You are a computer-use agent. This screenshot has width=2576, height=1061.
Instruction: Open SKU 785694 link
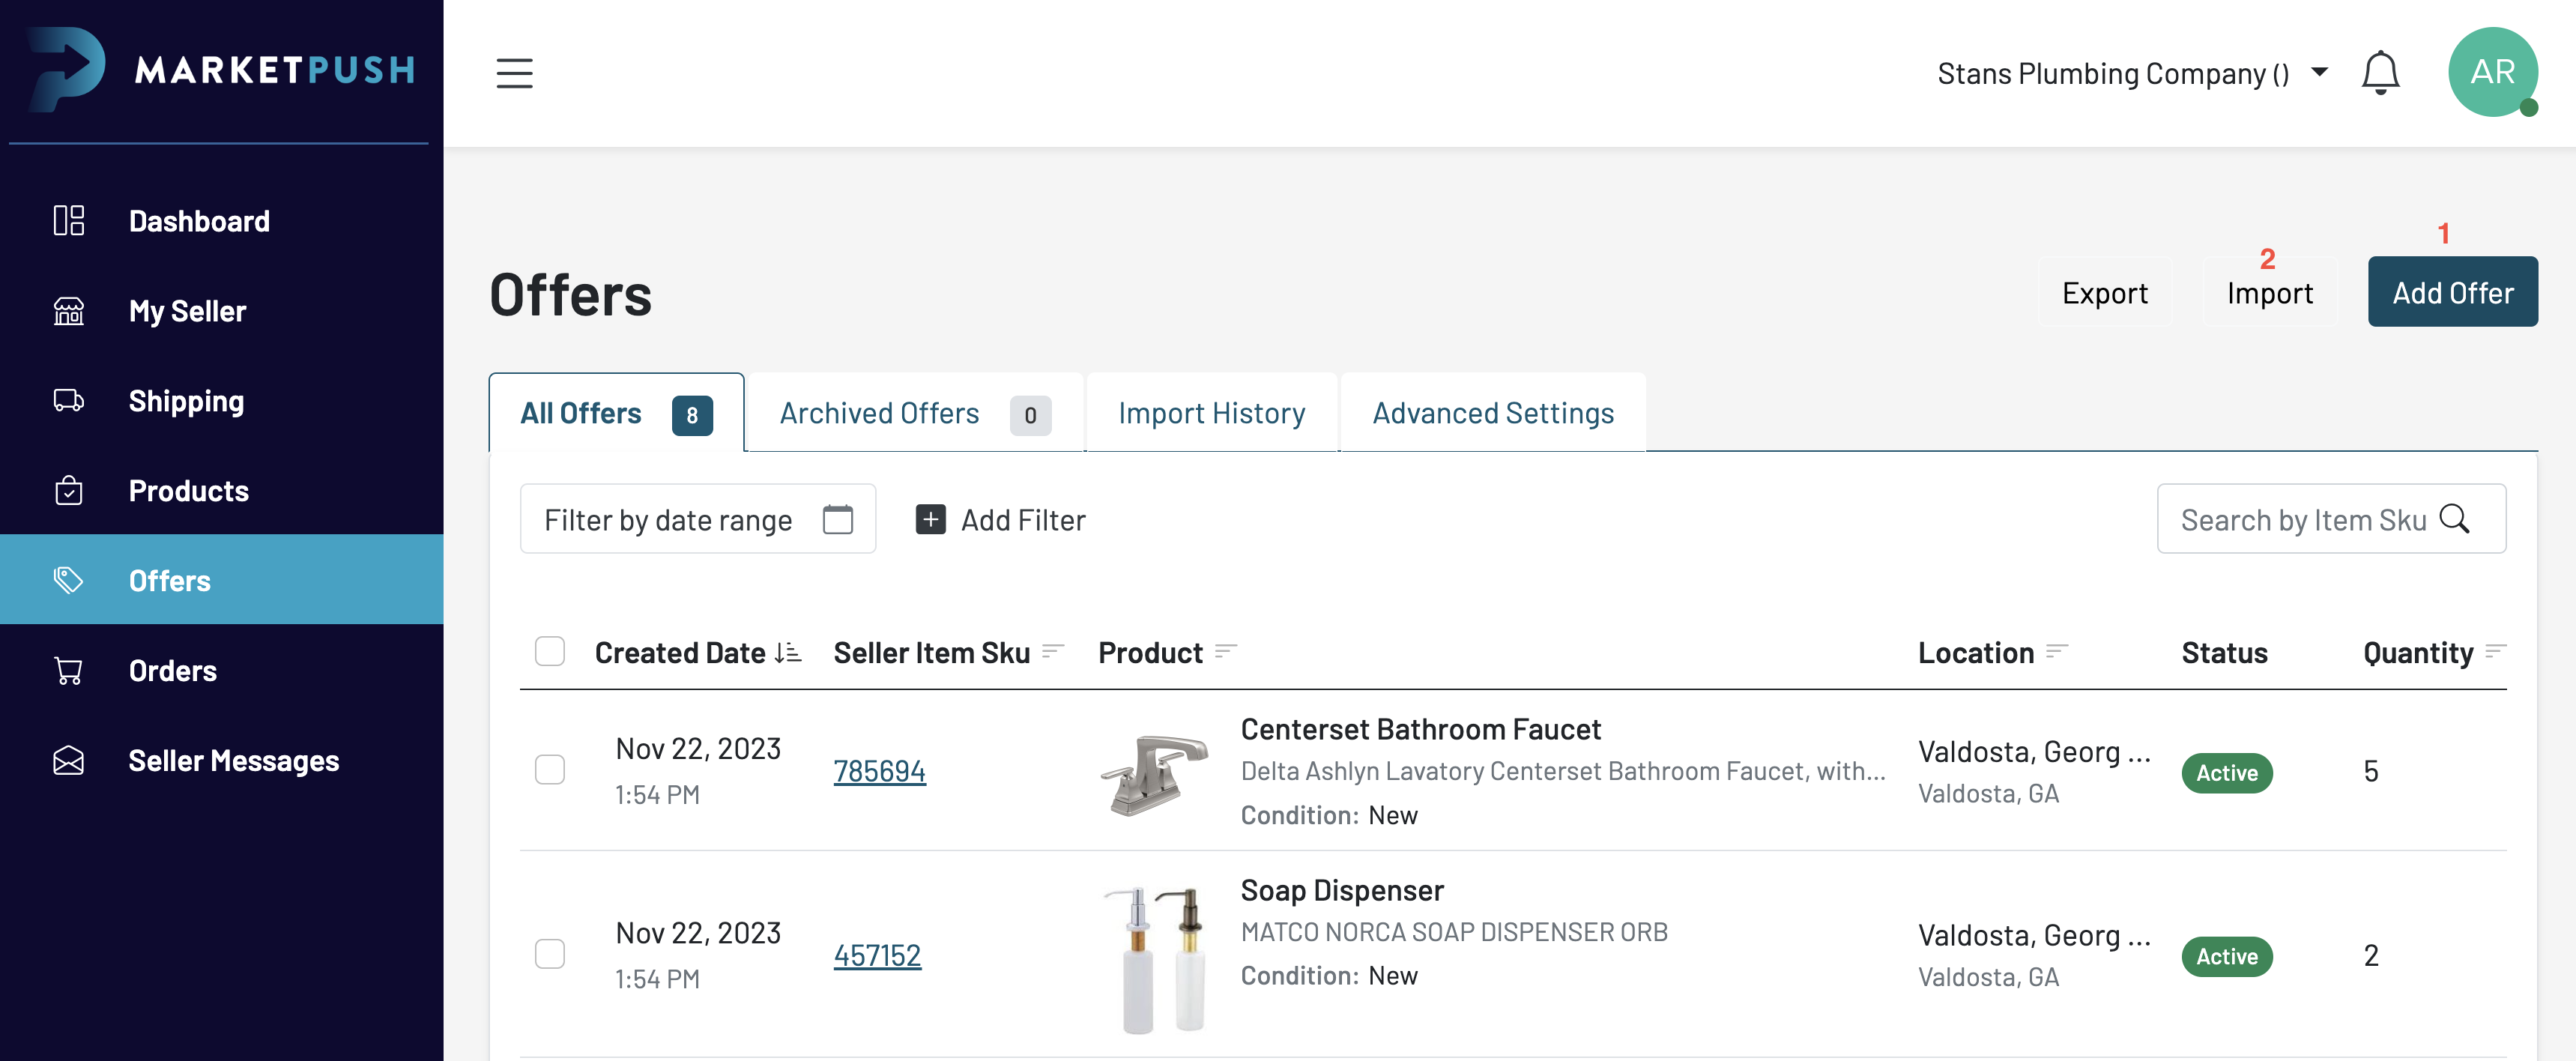pyautogui.click(x=879, y=771)
